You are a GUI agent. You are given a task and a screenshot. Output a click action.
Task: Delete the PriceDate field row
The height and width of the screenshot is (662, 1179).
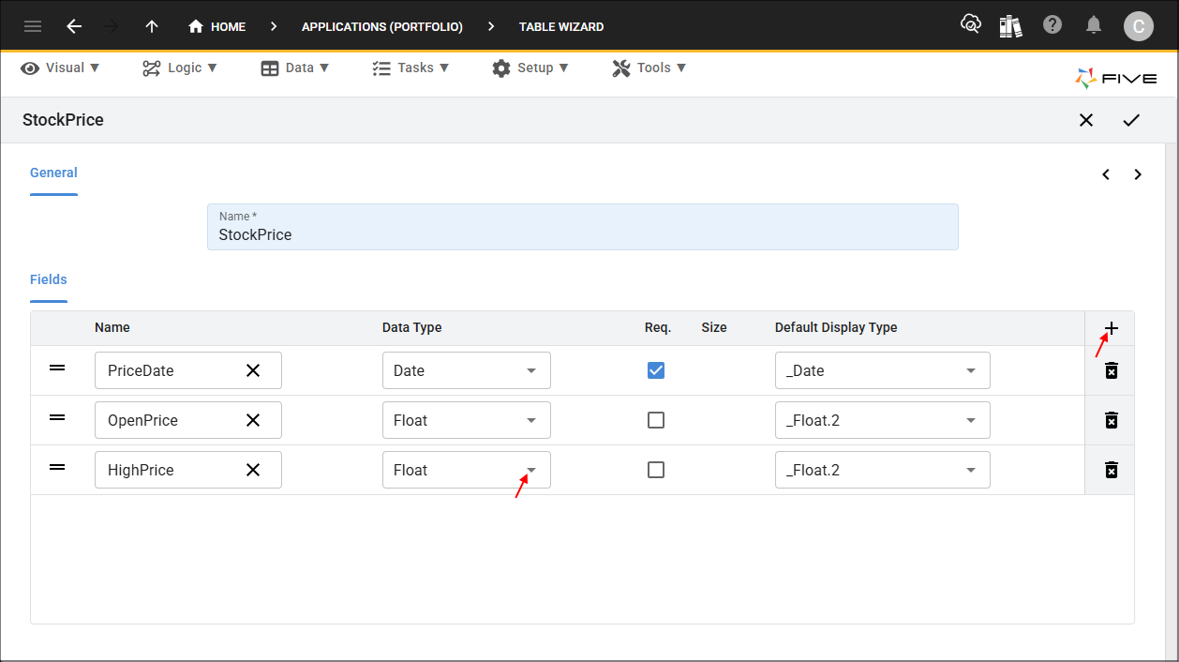(x=1111, y=370)
